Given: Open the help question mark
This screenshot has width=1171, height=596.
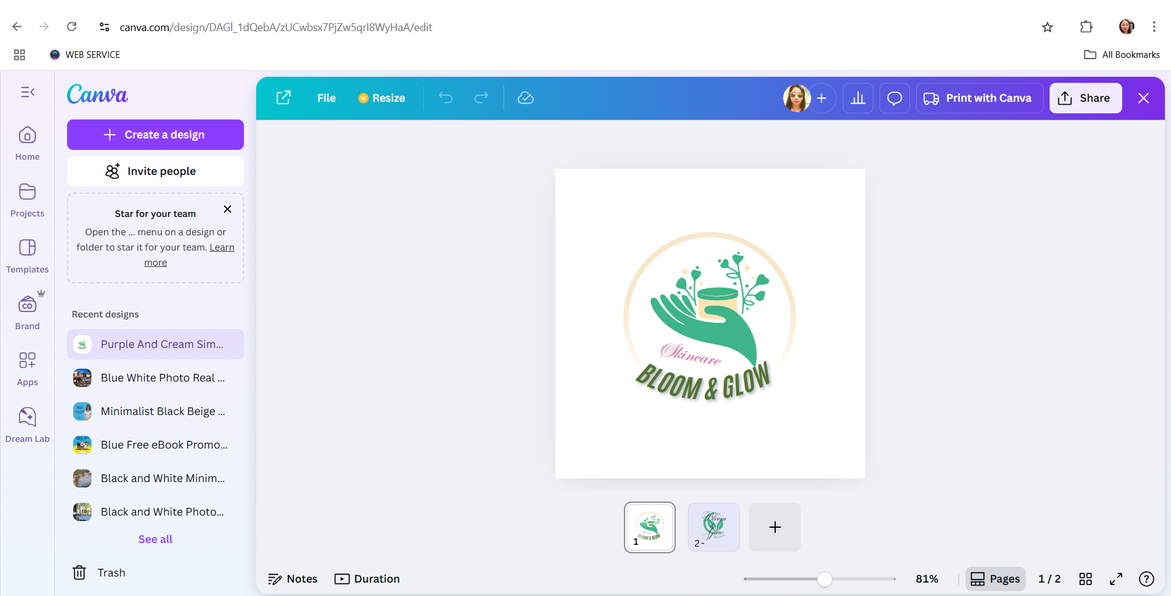Looking at the screenshot, I should pos(1147,579).
